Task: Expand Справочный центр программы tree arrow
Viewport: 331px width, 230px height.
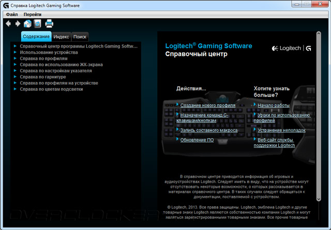Action: (15, 46)
